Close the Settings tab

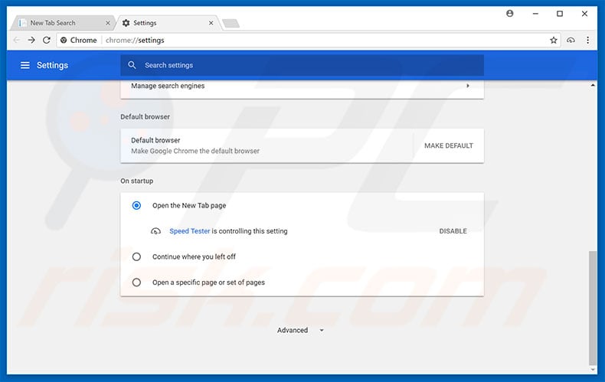[211, 23]
